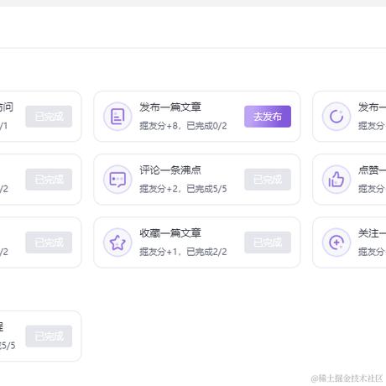
Task: Click the 已完成 button in the lone bottom card
Action: (49, 336)
